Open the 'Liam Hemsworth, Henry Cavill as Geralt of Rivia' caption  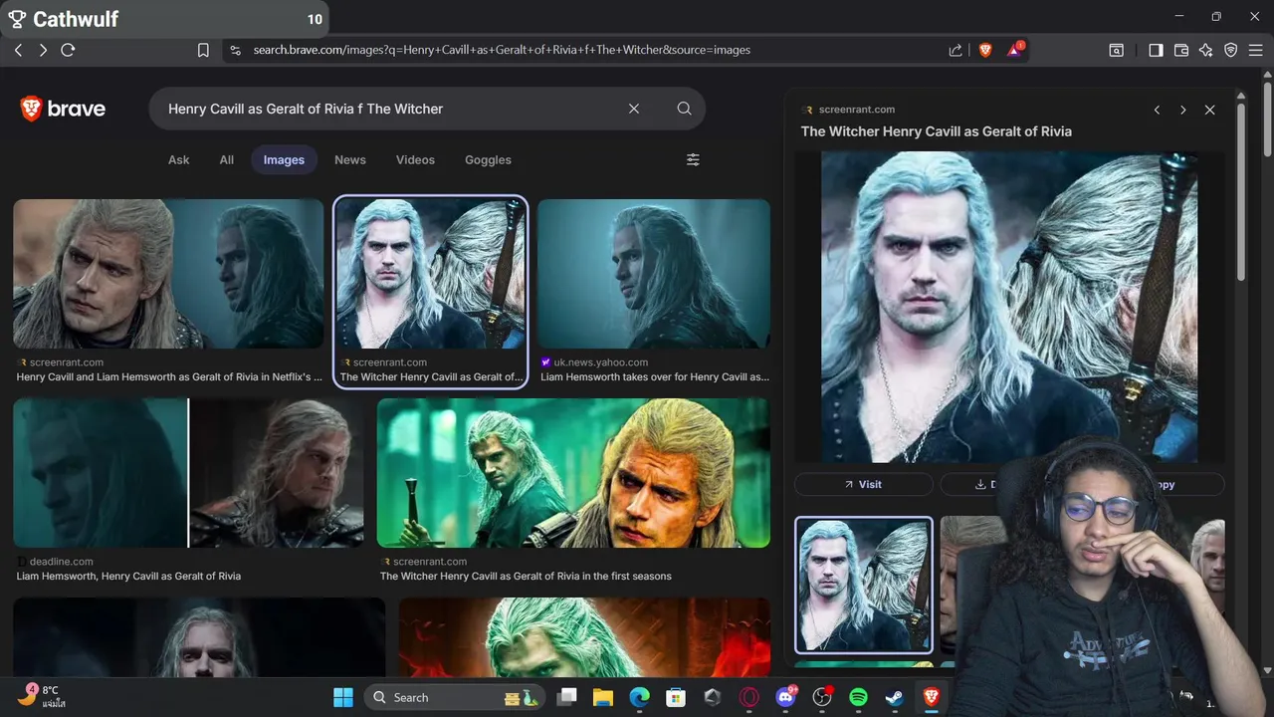click(x=128, y=576)
